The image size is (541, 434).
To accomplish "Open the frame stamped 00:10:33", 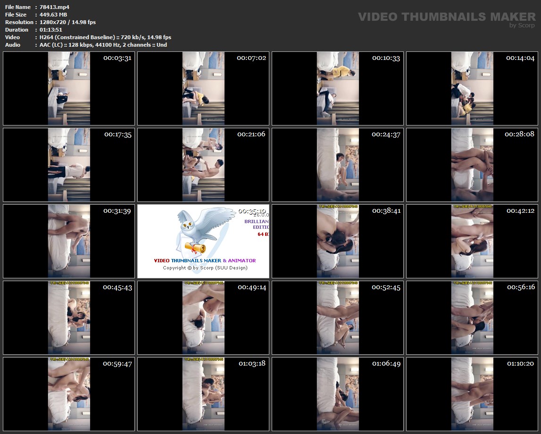I will point(338,88).
